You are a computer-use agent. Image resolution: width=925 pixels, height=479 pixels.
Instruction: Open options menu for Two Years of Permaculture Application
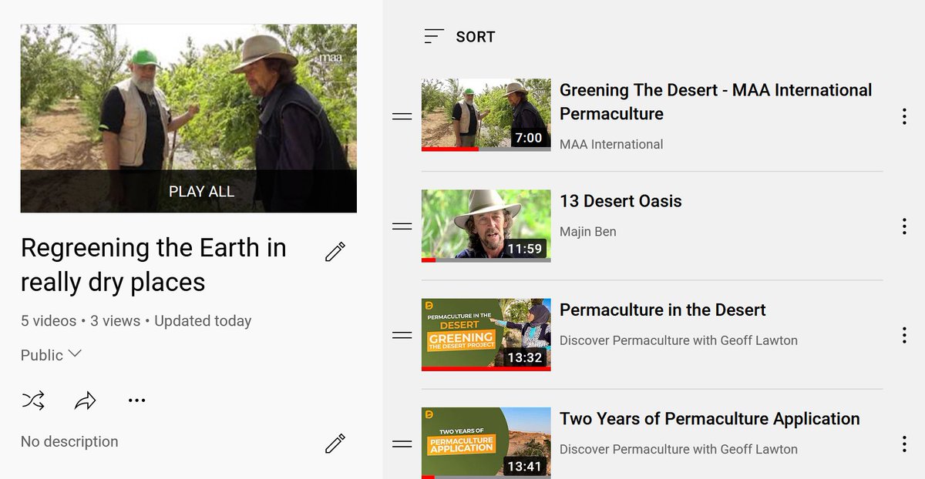click(904, 444)
